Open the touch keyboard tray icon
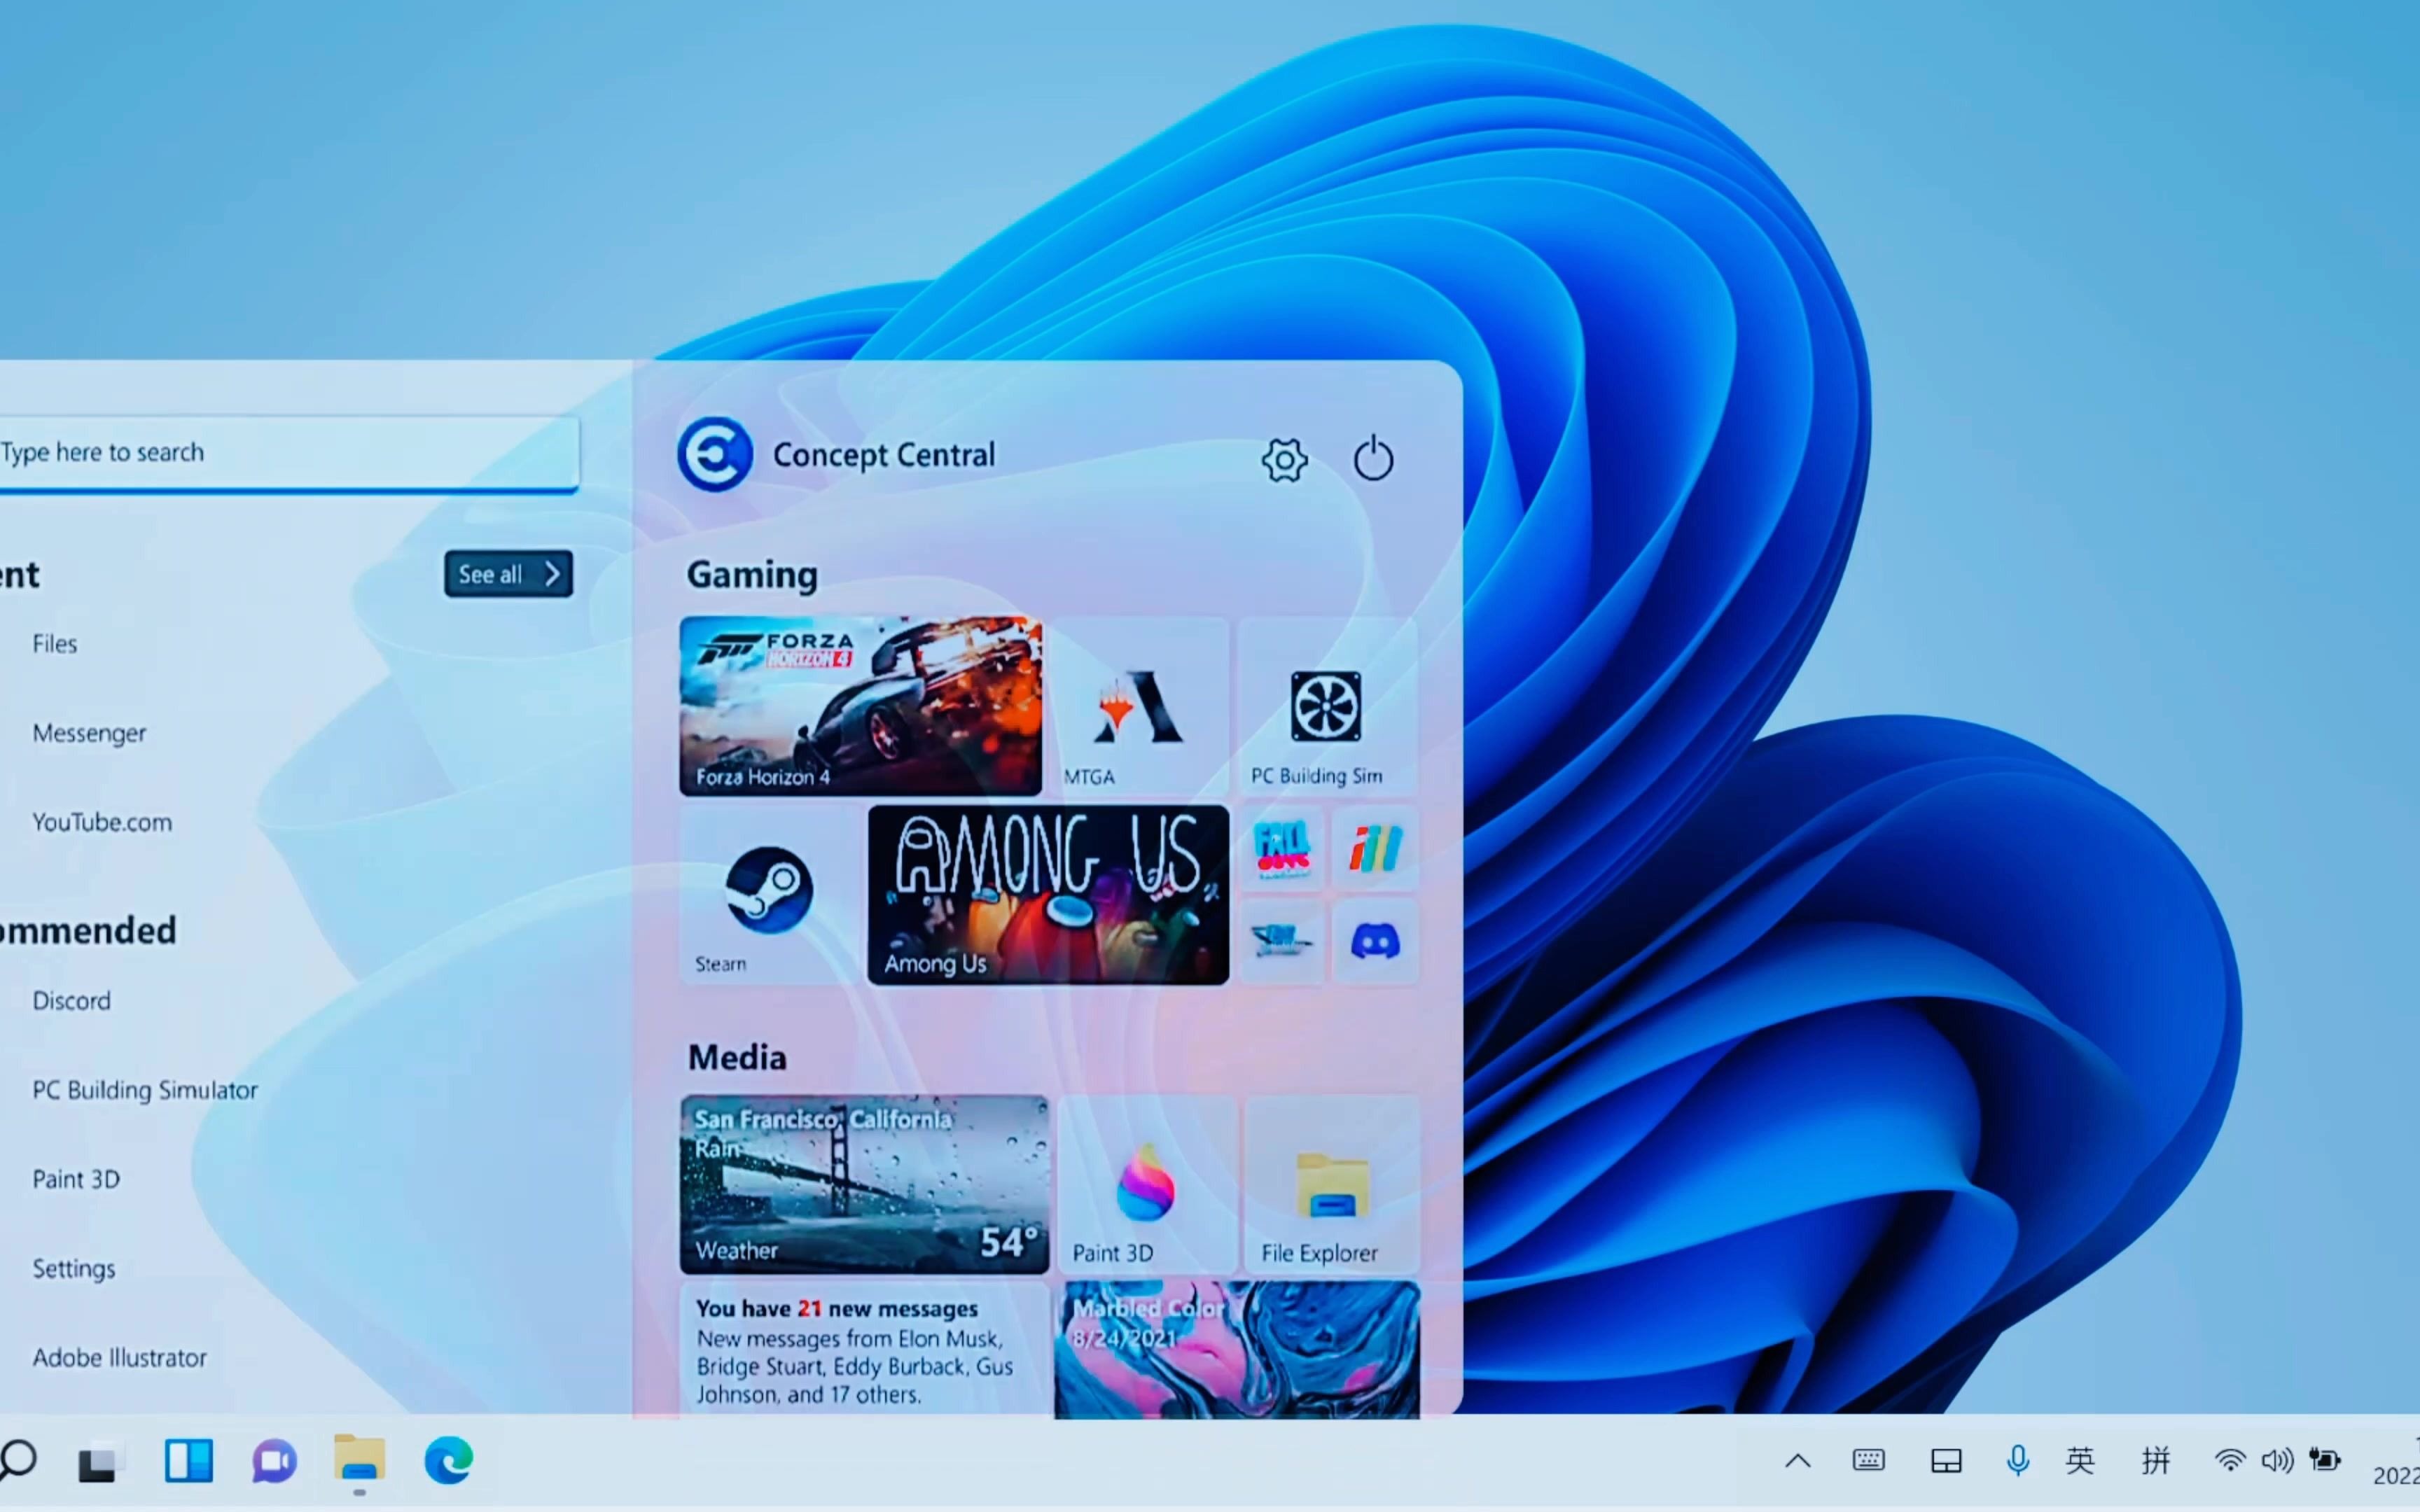This screenshot has width=2420, height=1512. (1868, 1461)
